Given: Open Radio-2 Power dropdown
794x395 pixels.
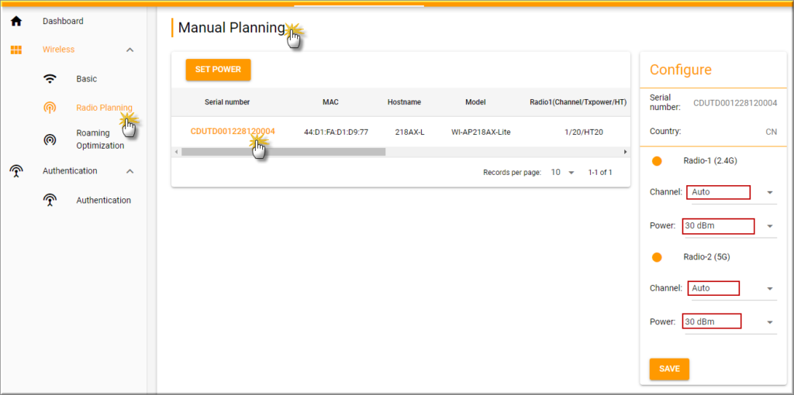Looking at the screenshot, I should coord(769,322).
